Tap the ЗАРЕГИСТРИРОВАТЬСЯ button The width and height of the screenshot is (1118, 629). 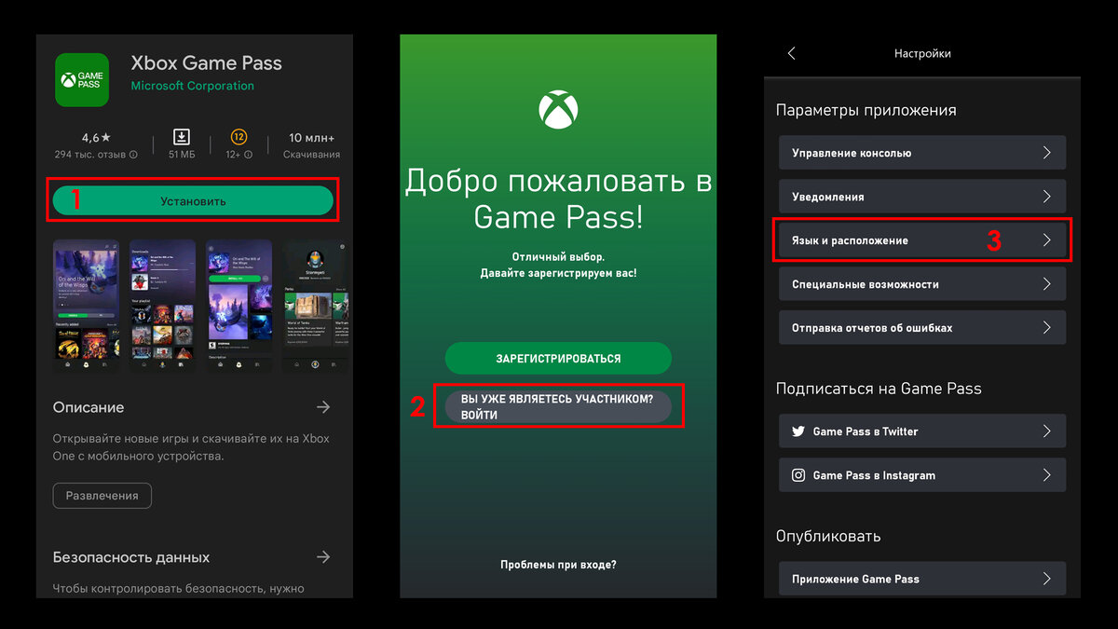pyautogui.click(x=558, y=359)
